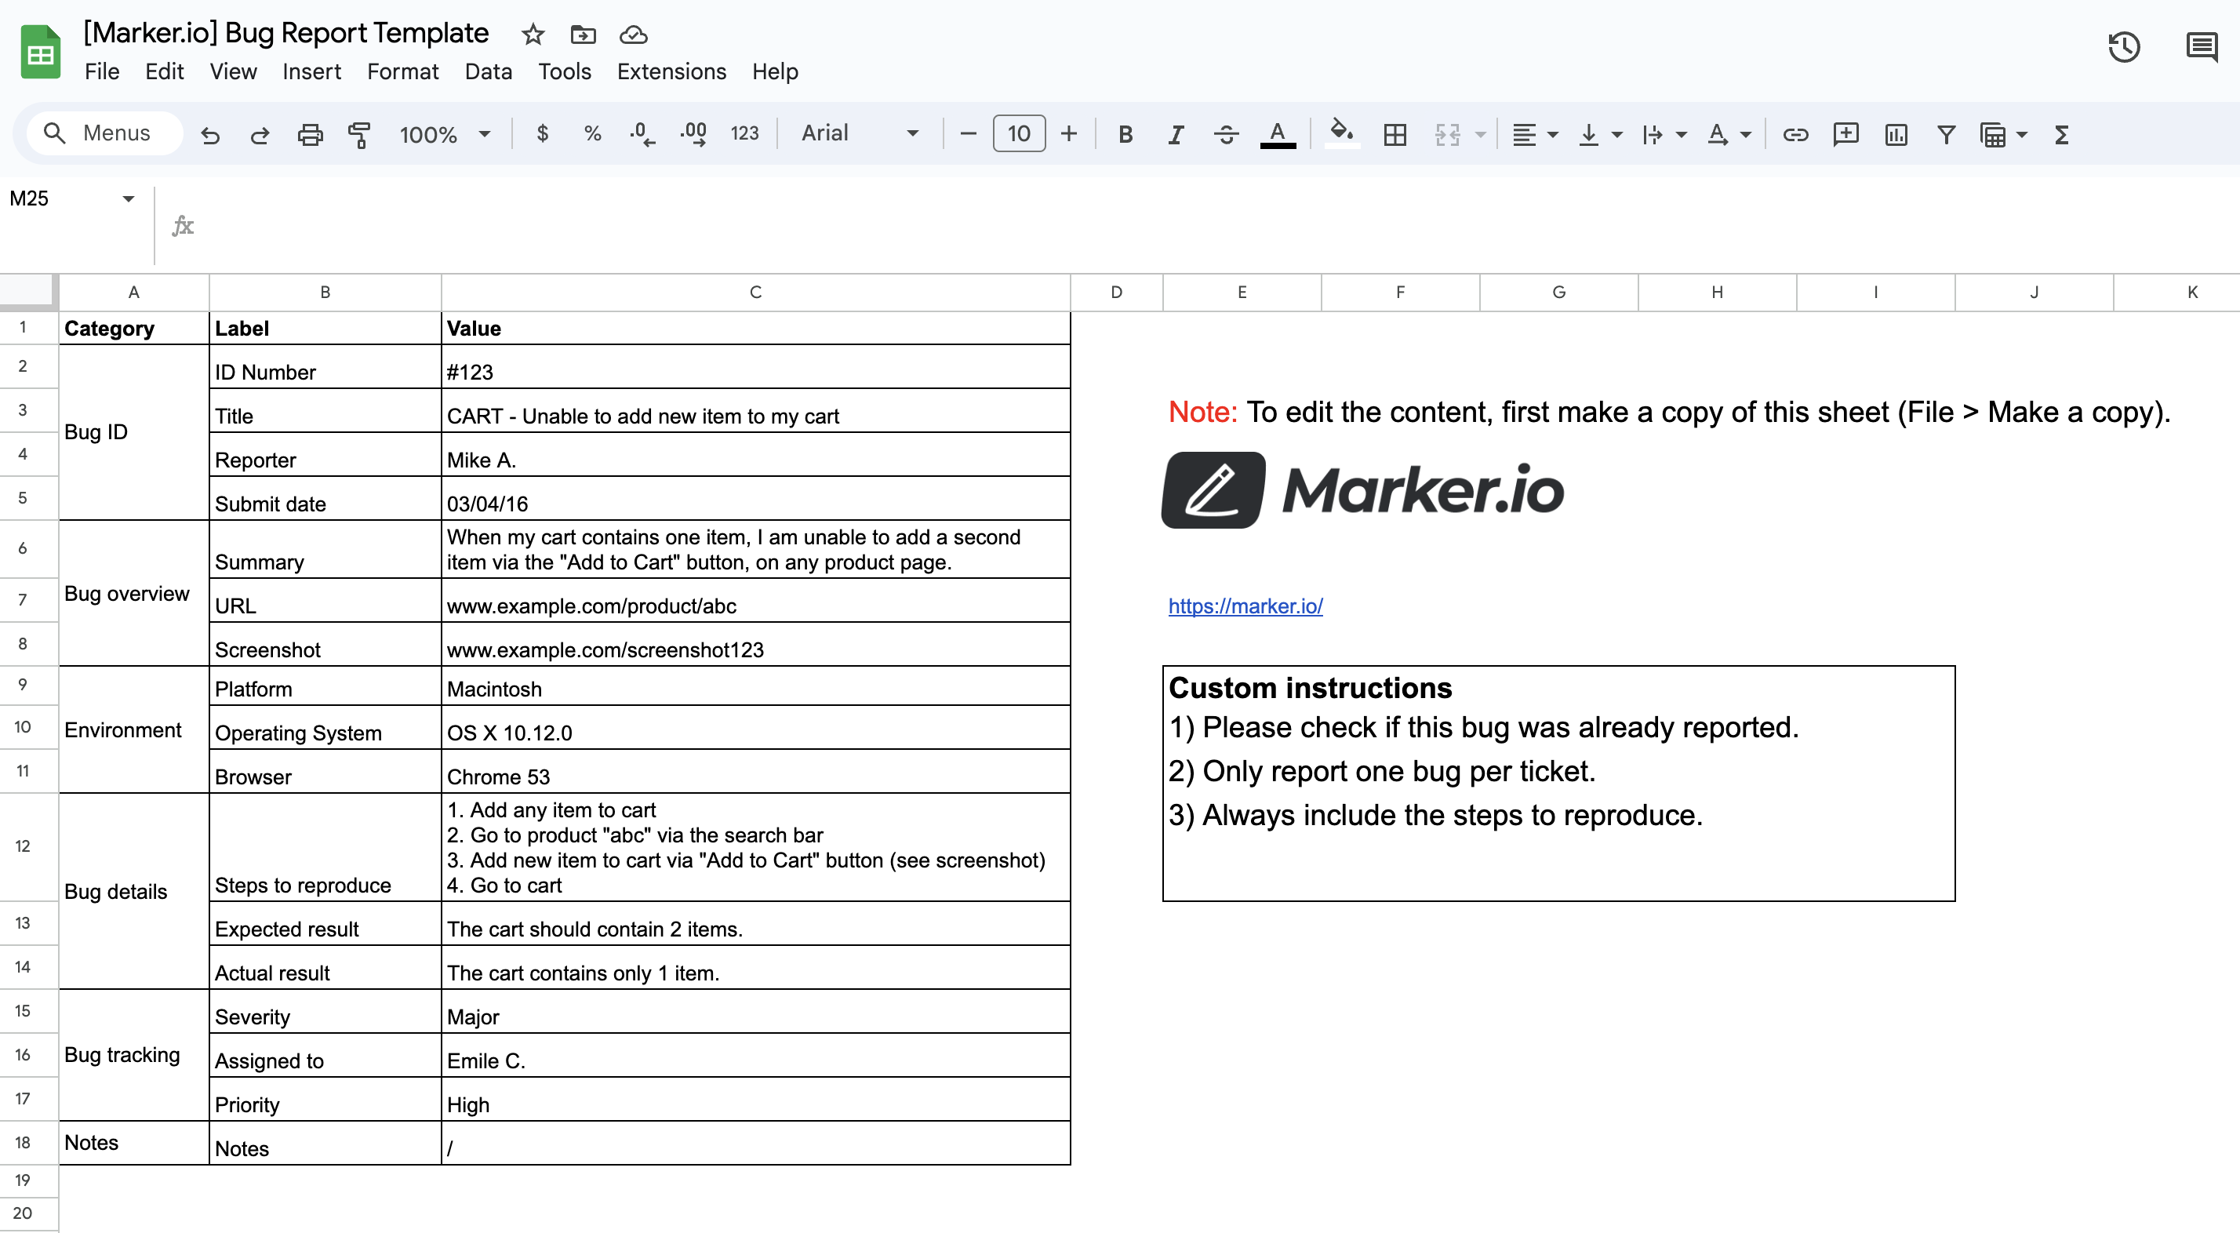The image size is (2240, 1233).
Task: Follow the https://marker.io/ hyperlink
Action: [x=1245, y=606]
